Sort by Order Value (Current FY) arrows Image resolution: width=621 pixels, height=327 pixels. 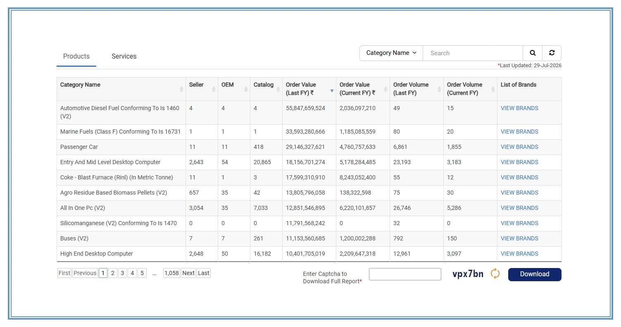385,89
